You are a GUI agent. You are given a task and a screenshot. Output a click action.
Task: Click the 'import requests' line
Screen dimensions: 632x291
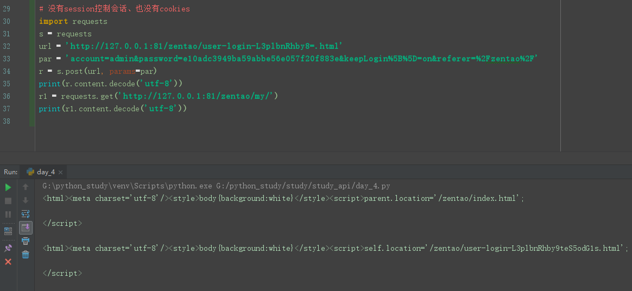[73, 21]
